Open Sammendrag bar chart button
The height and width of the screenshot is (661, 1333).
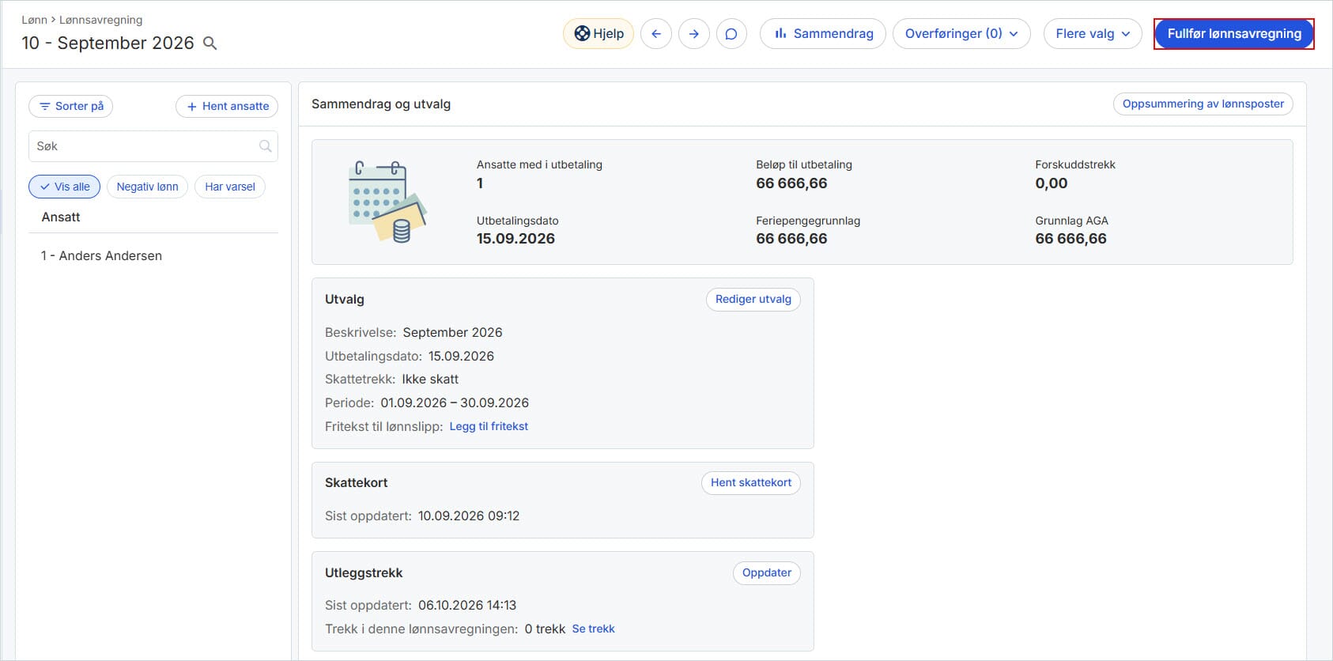click(823, 34)
